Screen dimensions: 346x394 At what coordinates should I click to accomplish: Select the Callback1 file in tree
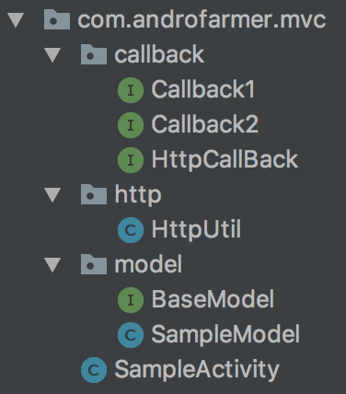[x=203, y=89]
